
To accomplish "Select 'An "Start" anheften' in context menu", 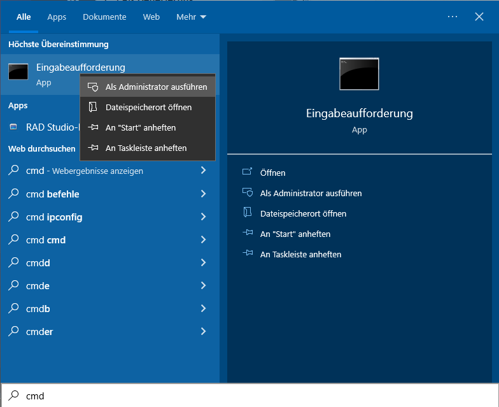I will coord(148,127).
